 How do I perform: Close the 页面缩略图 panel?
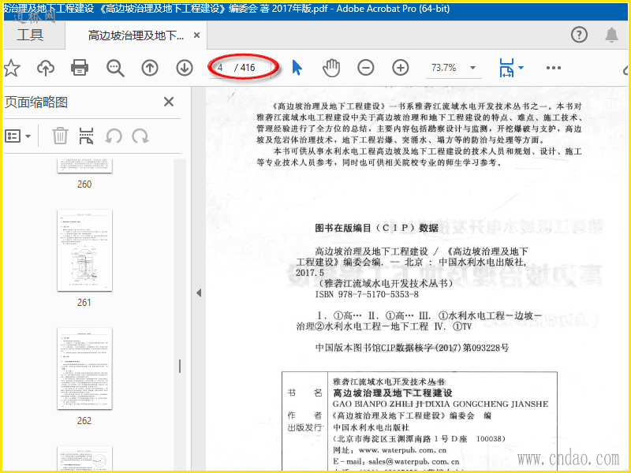169,102
